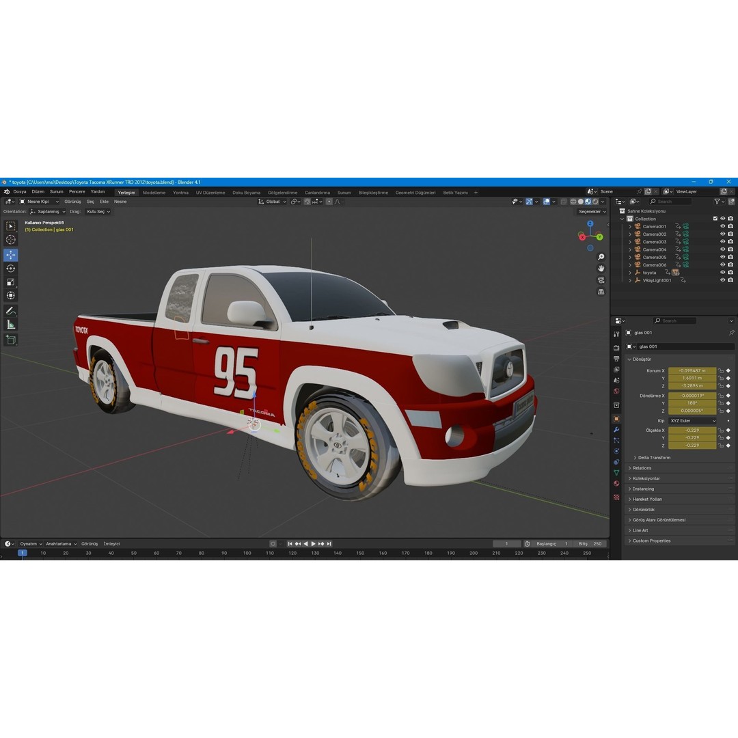Uncheck the Collection exclude checkbox
Image resolution: width=738 pixels, height=738 pixels.
pyautogui.click(x=715, y=219)
